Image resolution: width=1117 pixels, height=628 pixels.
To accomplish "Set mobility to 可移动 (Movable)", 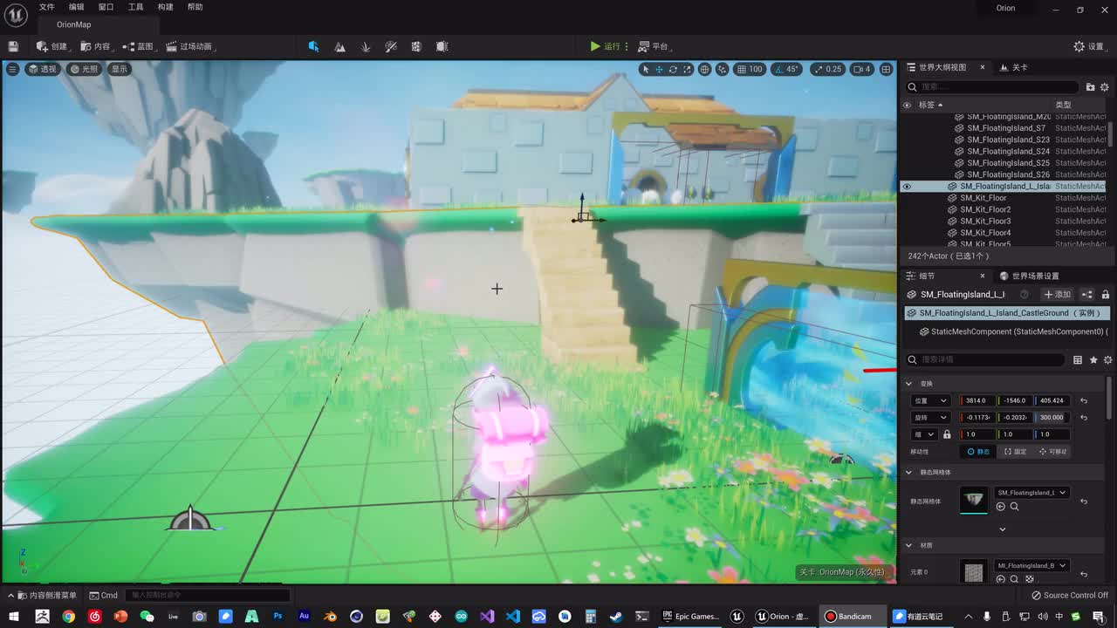I will [x=1054, y=452].
